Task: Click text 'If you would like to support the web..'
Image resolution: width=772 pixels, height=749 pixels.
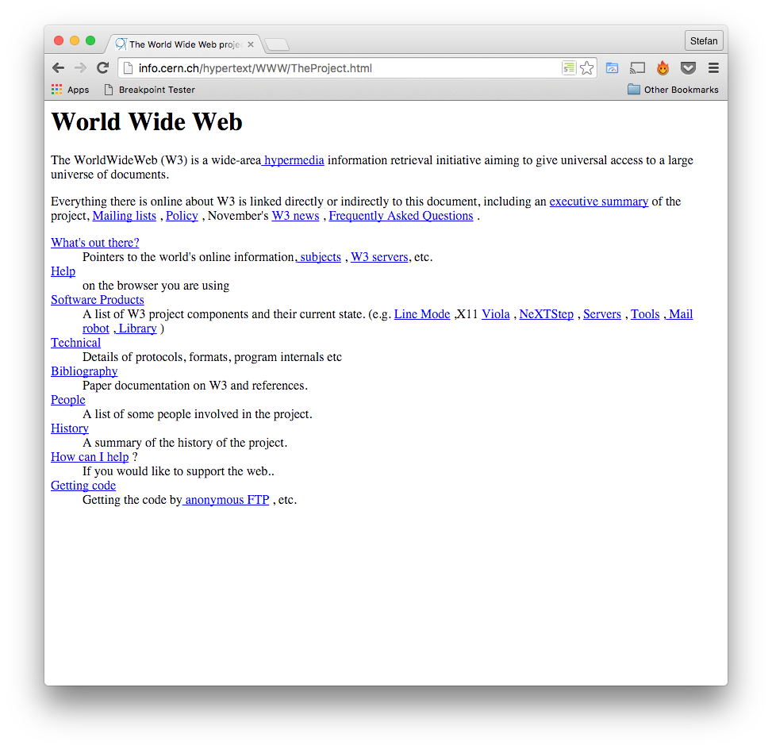Action: point(179,471)
